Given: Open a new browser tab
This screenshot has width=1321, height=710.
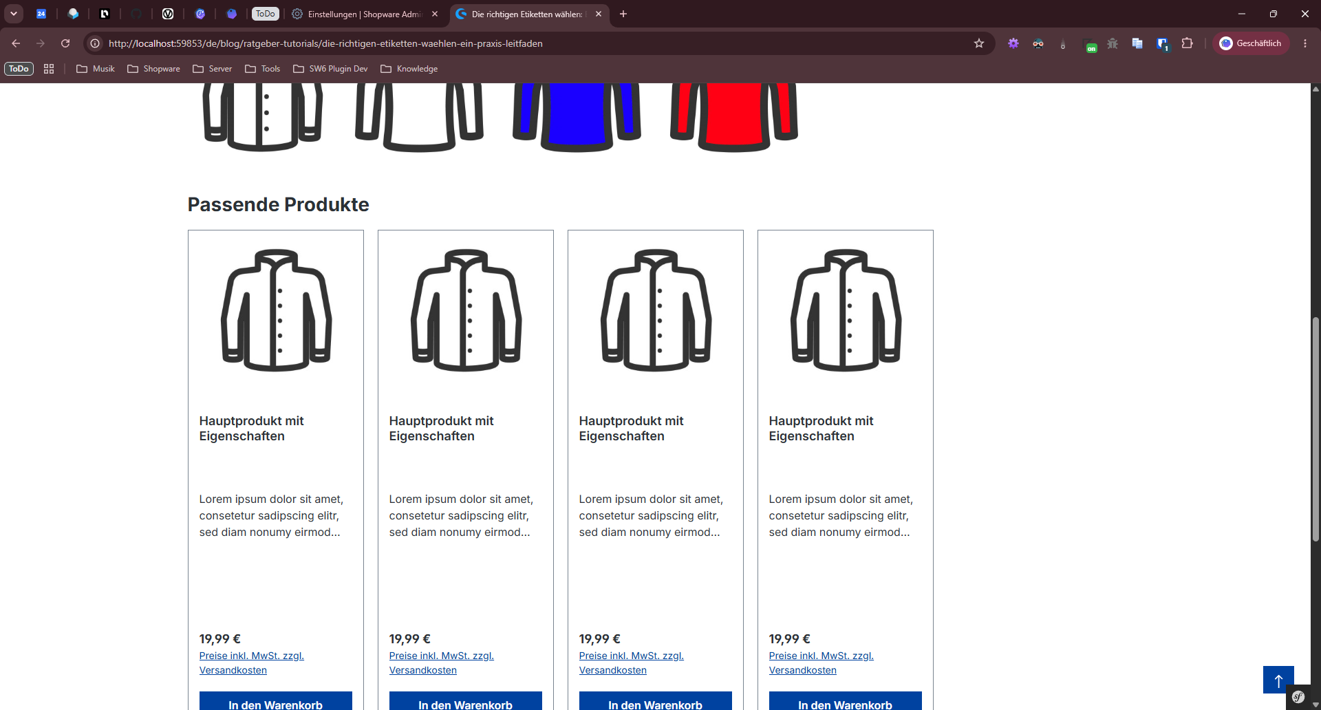Looking at the screenshot, I should click(x=623, y=14).
